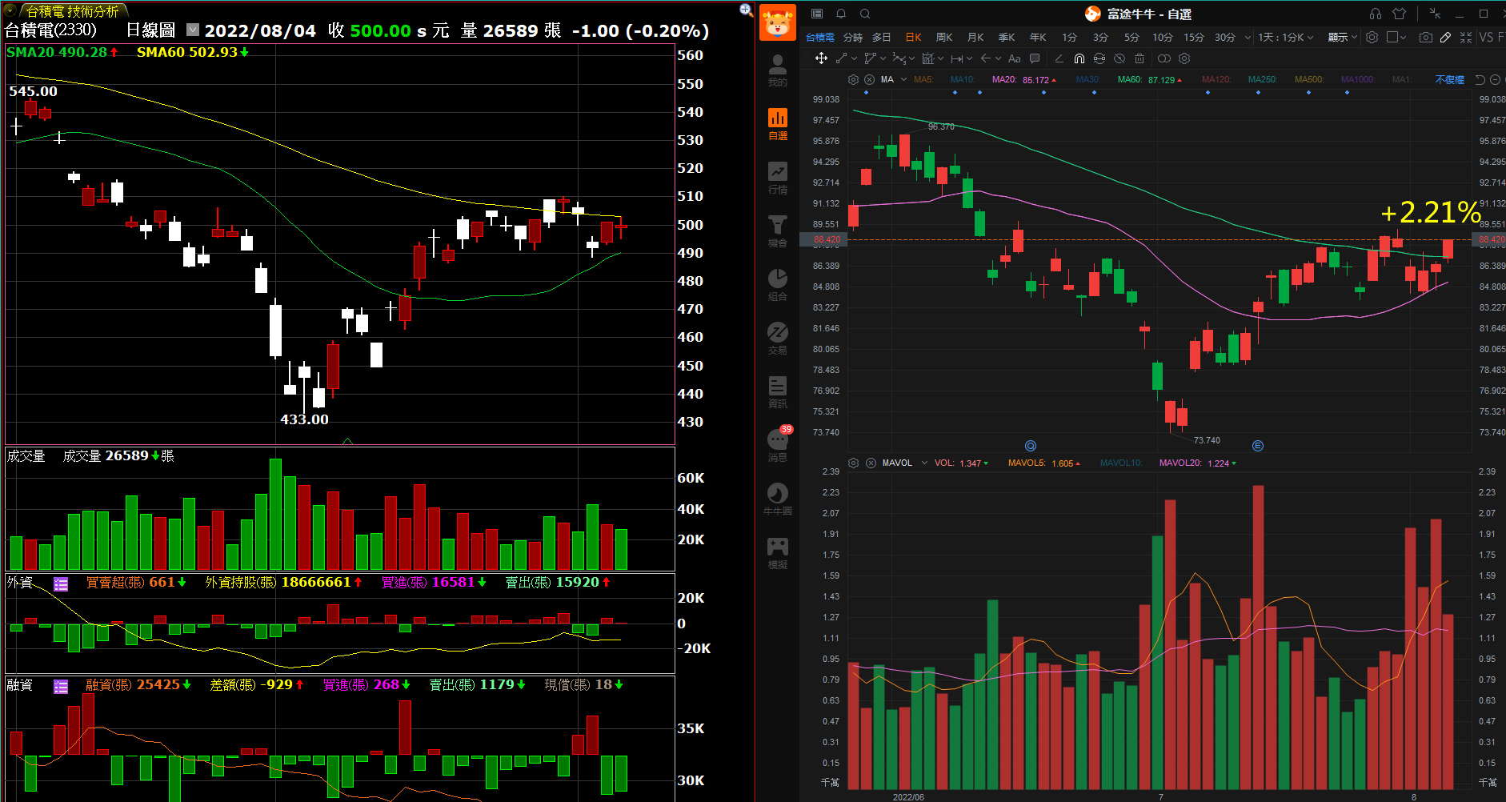Click the pencil drawing mode icon

pyautogui.click(x=1445, y=37)
